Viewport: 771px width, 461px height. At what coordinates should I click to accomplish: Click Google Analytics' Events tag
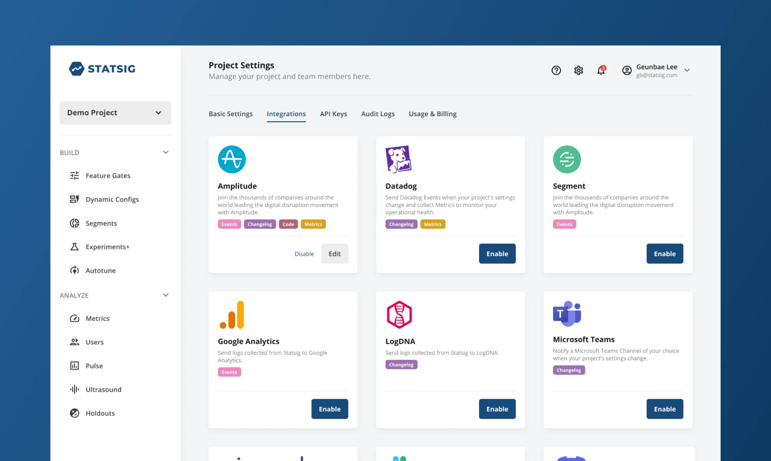pyautogui.click(x=229, y=372)
